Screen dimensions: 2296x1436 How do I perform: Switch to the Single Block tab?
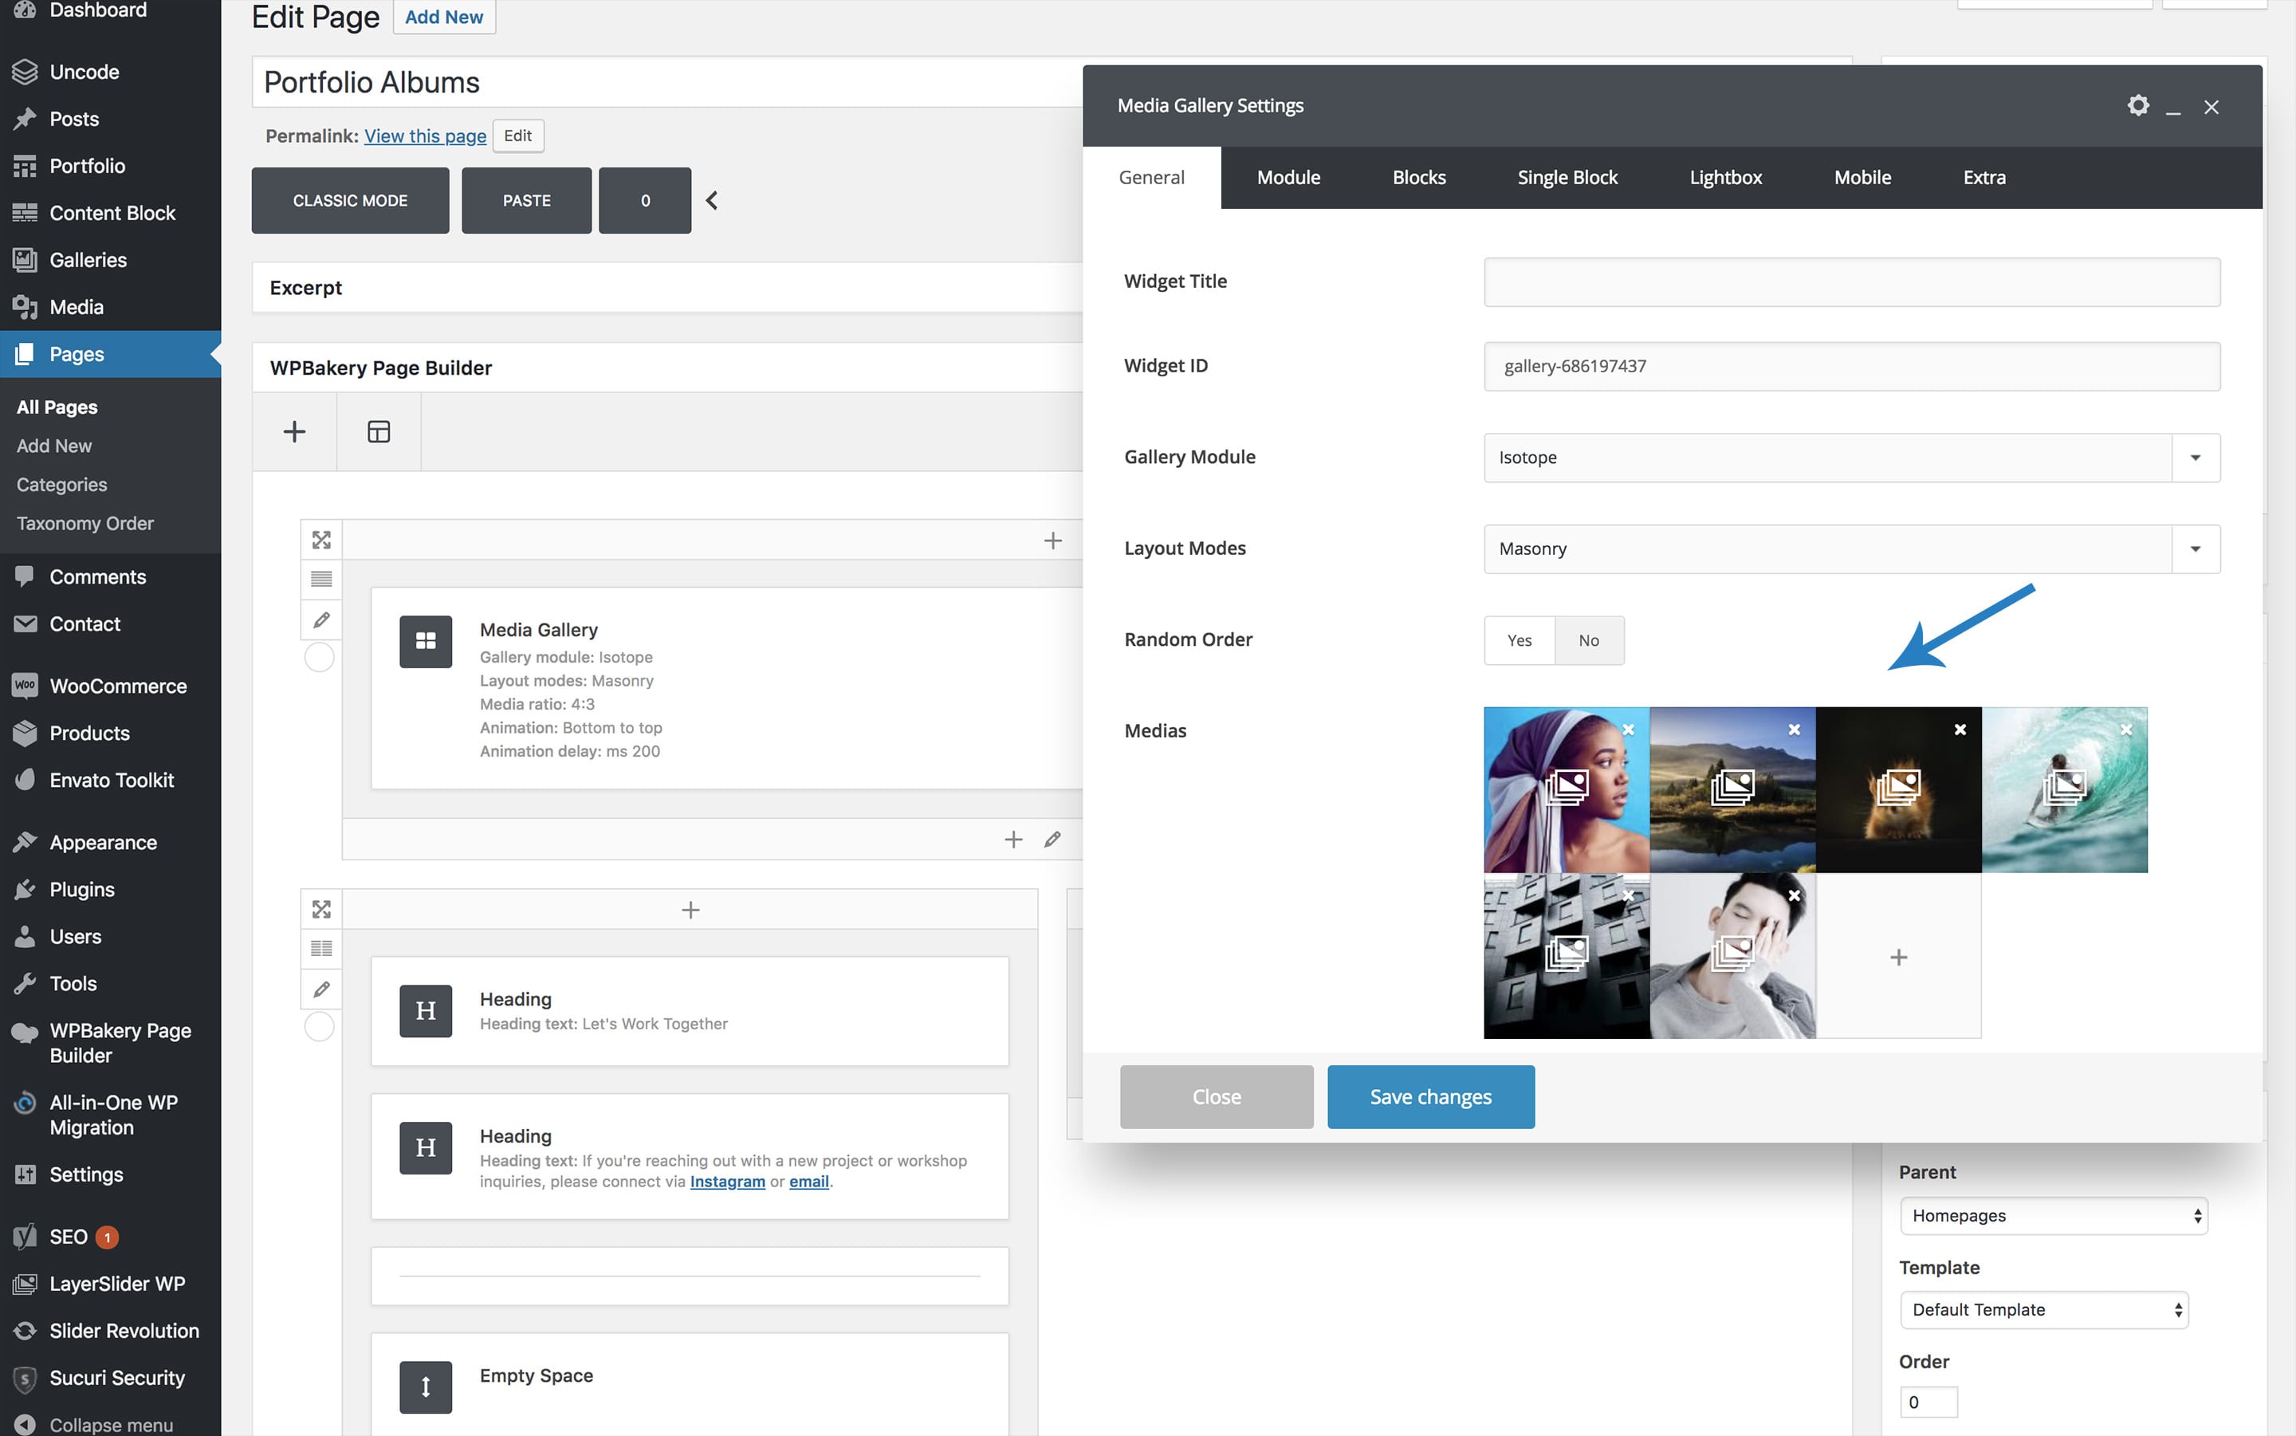point(1567,178)
